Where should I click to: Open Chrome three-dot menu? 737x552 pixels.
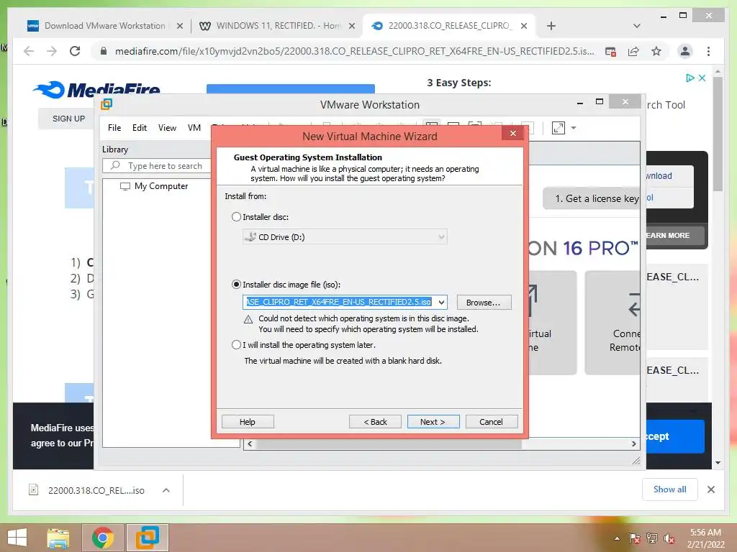(708, 51)
